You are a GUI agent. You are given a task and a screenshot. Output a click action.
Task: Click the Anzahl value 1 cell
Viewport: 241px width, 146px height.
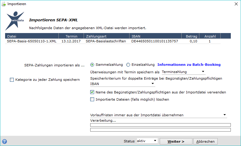pyautogui.click(x=210, y=41)
